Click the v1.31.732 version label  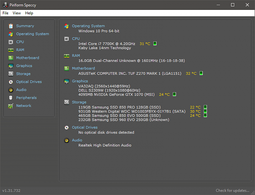click(x=11, y=191)
